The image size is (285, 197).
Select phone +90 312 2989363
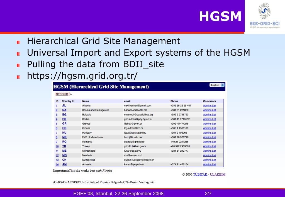(x=180, y=147)
